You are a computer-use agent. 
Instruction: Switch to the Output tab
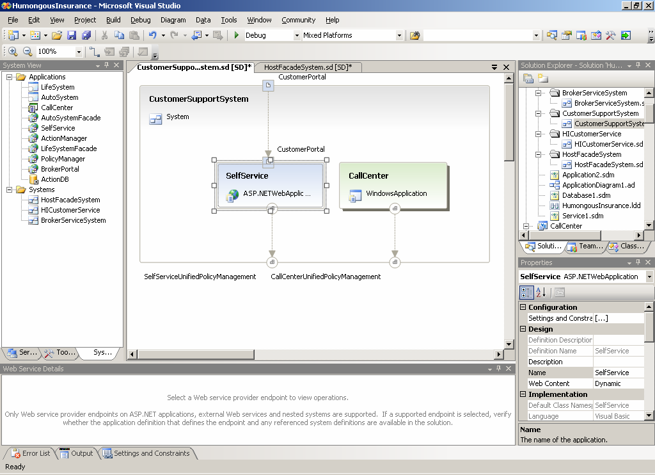(x=77, y=453)
